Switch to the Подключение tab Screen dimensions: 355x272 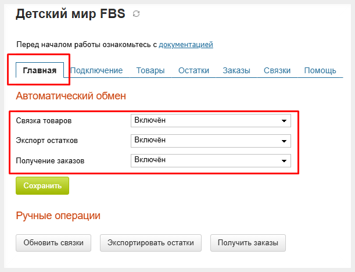(96, 70)
